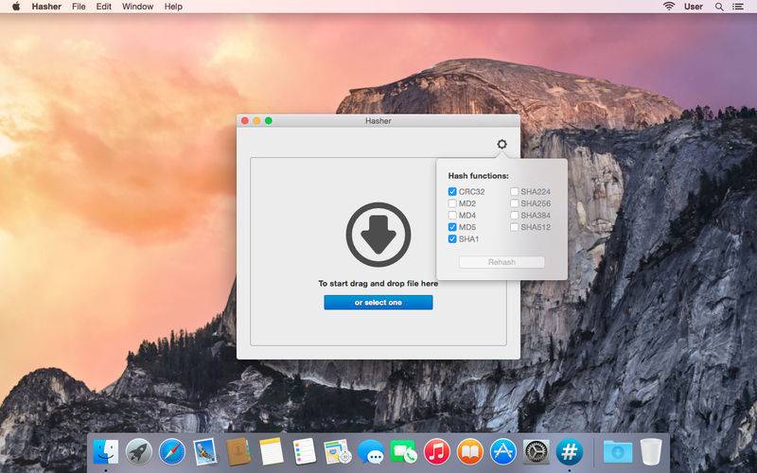Open the App Store dock icon
The image size is (757, 473).
[x=502, y=451]
